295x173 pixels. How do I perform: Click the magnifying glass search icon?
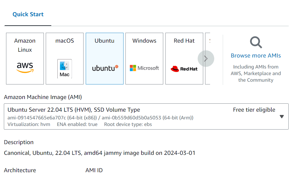tap(256, 43)
